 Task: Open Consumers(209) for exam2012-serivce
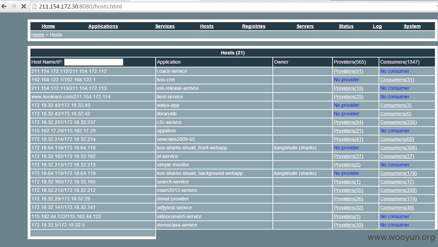(x=398, y=190)
